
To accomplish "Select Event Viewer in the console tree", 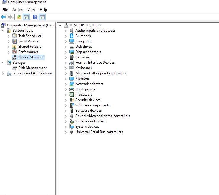I will pos(28,41).
